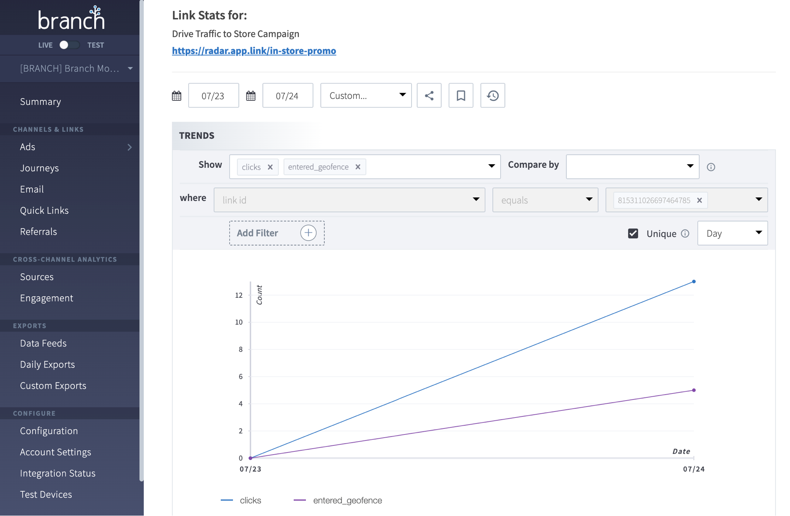790x516 pixels.
Task: Toggle the LIVE/TEST environment switch
Action: coord(69,45)
